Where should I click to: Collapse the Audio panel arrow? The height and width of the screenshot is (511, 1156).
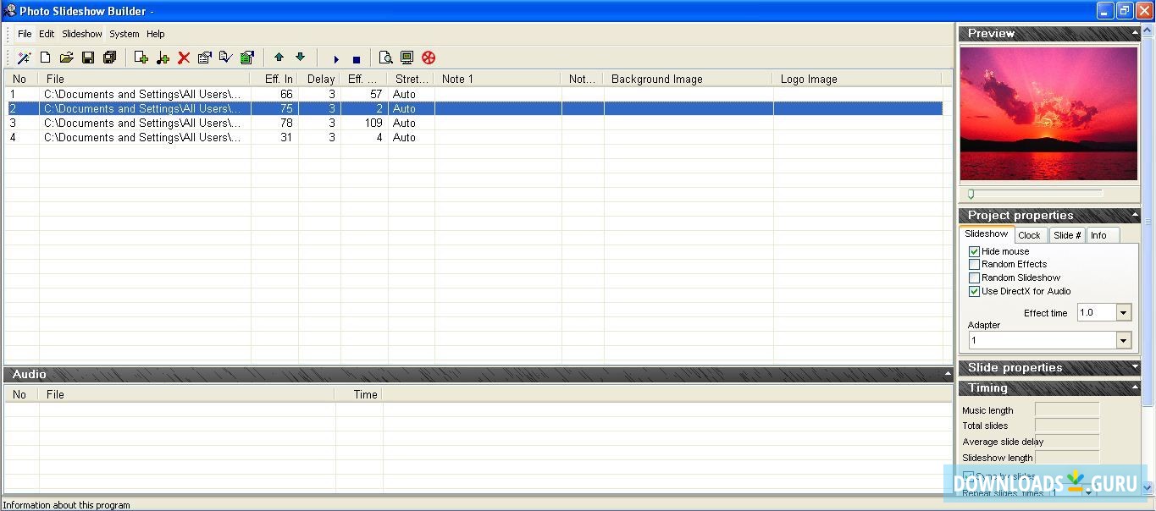click(x=948, y=374)
